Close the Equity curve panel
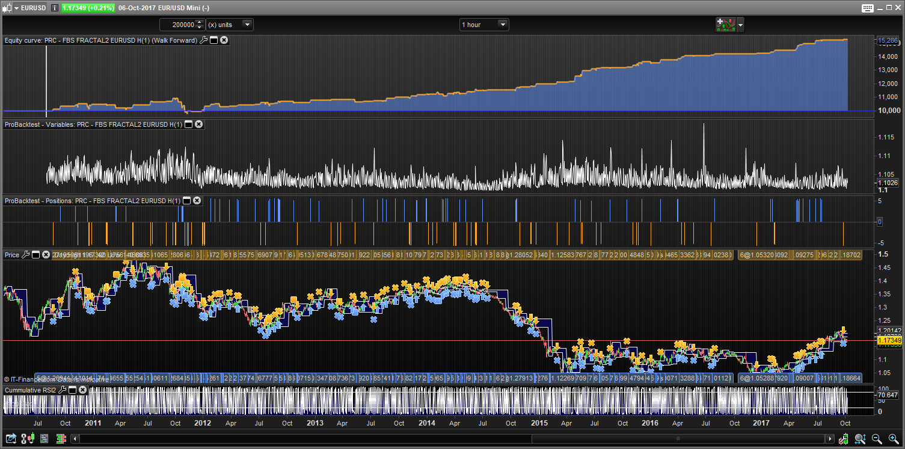The height and width of the screenshot is (449, 905). (x=224, y=40)
